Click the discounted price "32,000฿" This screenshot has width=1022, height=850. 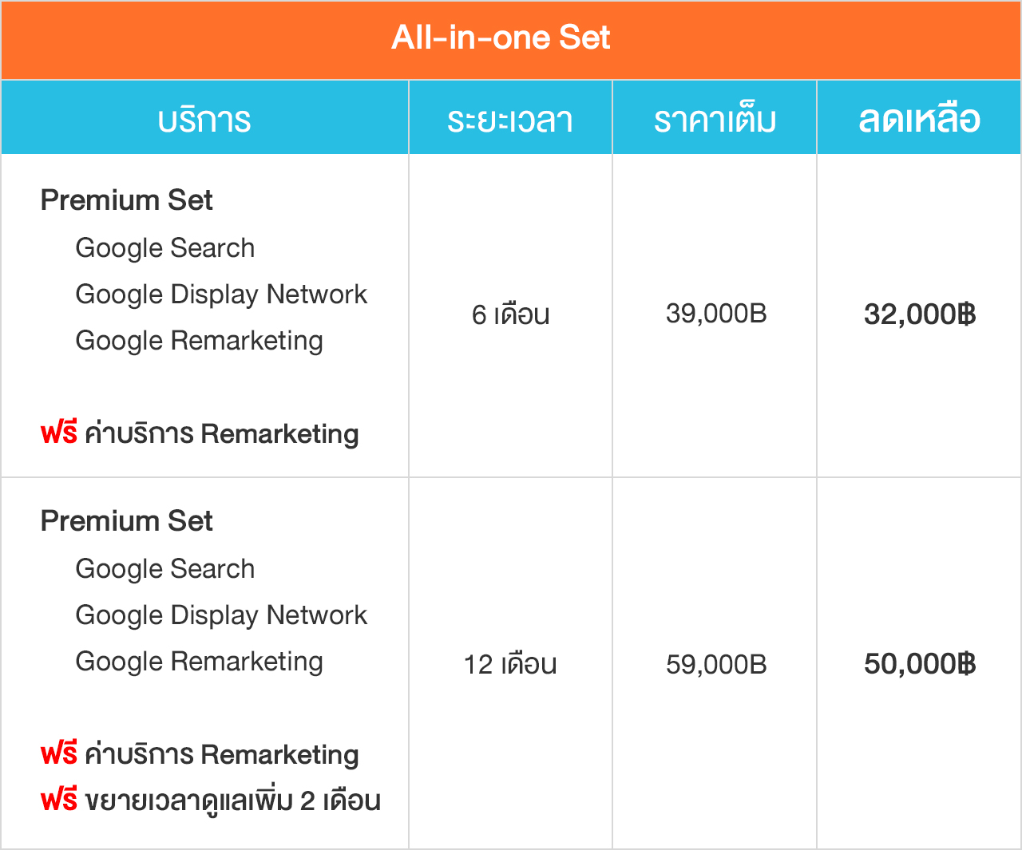(920, 314)
